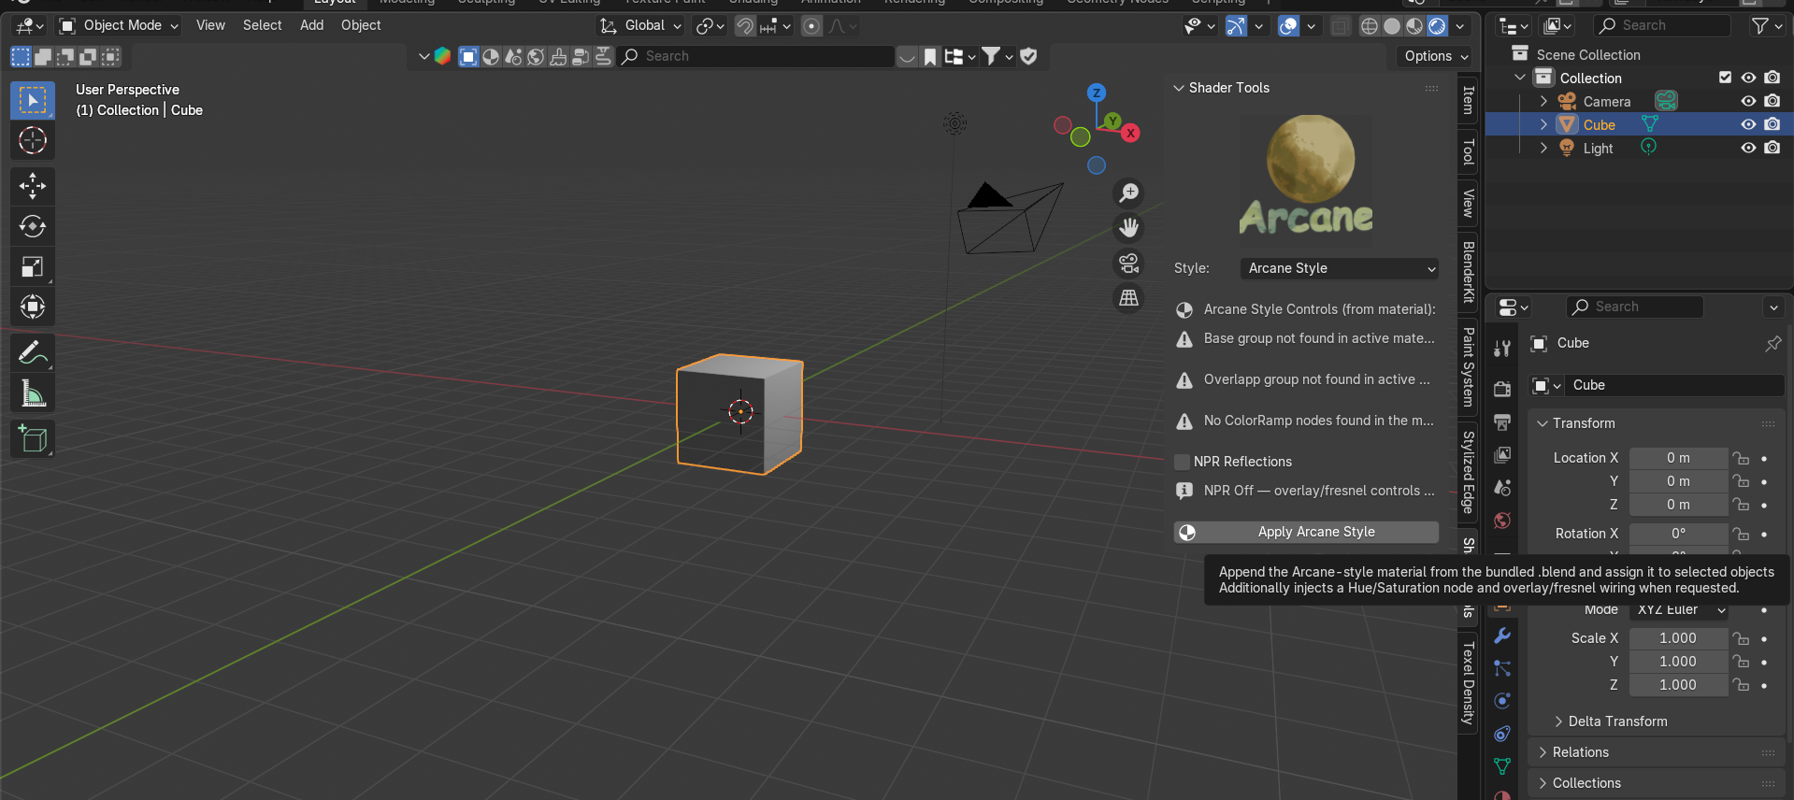Open the Modifiers wrench properties tab

[1502, 636]
